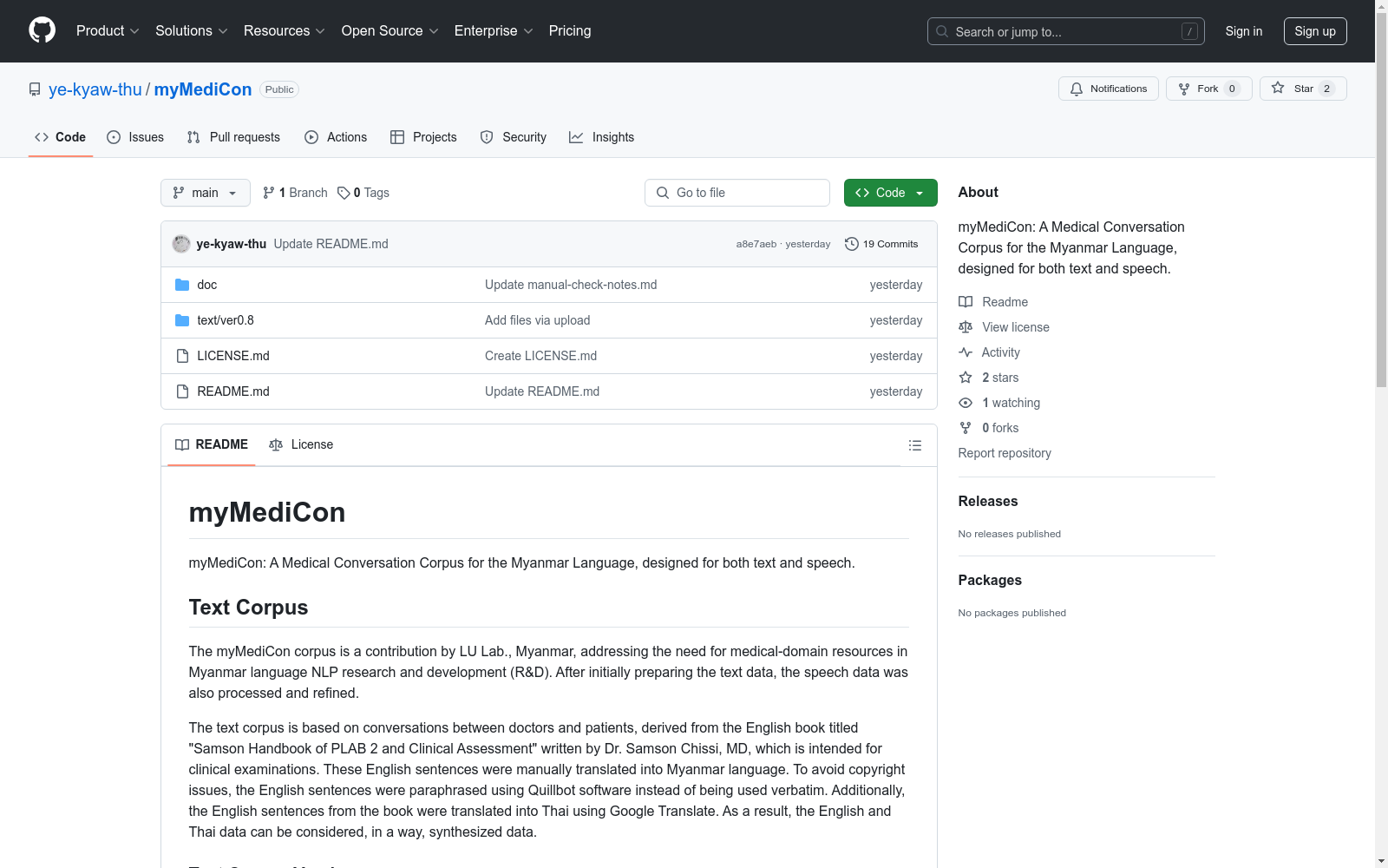Open the Security tab
1388x868 pixels.
click(x=514, y=137)
